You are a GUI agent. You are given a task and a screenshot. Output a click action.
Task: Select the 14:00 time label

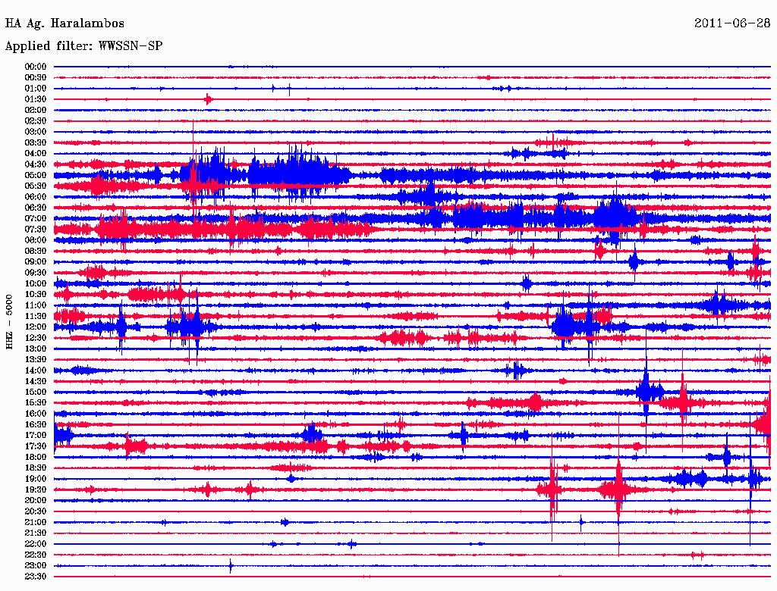[36, 371]
